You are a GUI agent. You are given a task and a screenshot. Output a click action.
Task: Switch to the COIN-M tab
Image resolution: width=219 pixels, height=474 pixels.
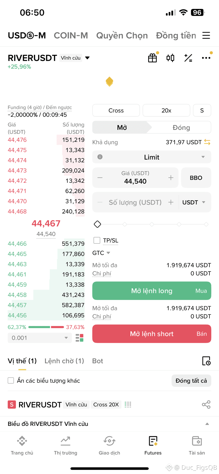click(x=71, y=35)
